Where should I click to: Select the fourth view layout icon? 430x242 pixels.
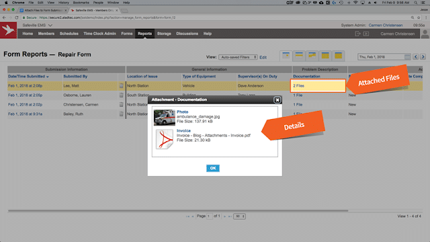(325, 56)
